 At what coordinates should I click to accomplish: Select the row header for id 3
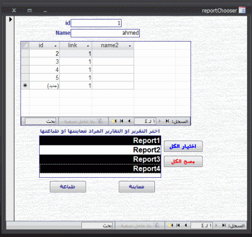click(25, 61)
